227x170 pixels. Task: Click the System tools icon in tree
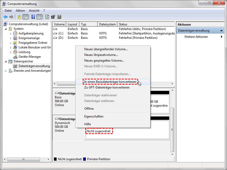coord(10,29)
